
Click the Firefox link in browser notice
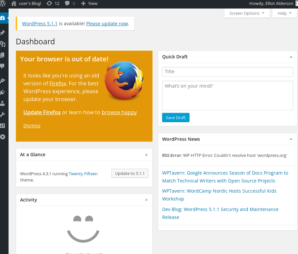[58, 83]
